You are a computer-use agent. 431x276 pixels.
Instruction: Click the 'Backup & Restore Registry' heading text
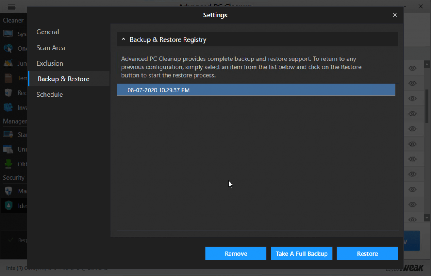tap(168, 39)
